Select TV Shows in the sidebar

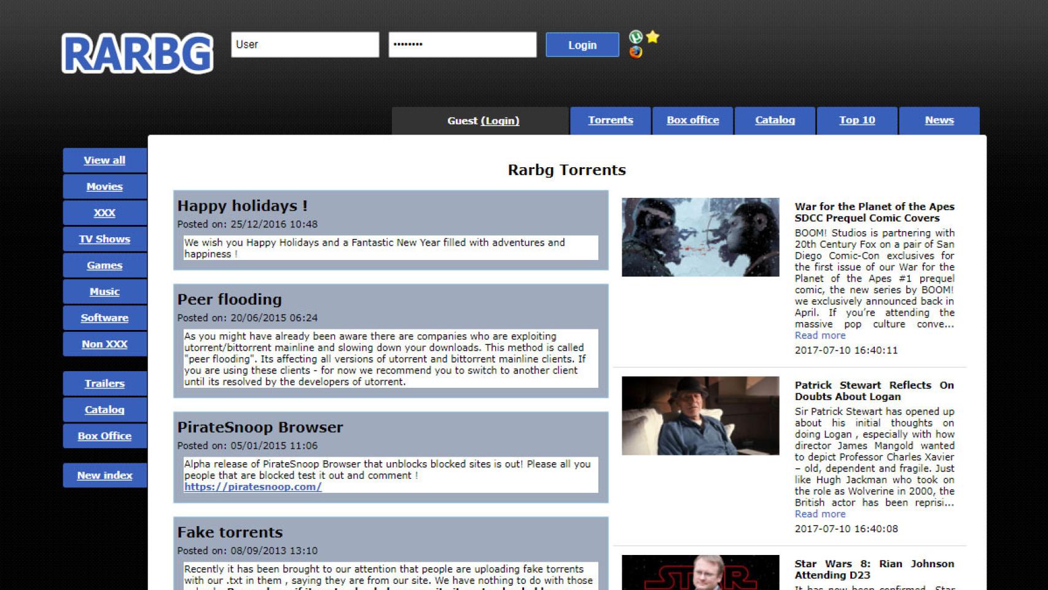pyautogui.click(x=105, y=239)
